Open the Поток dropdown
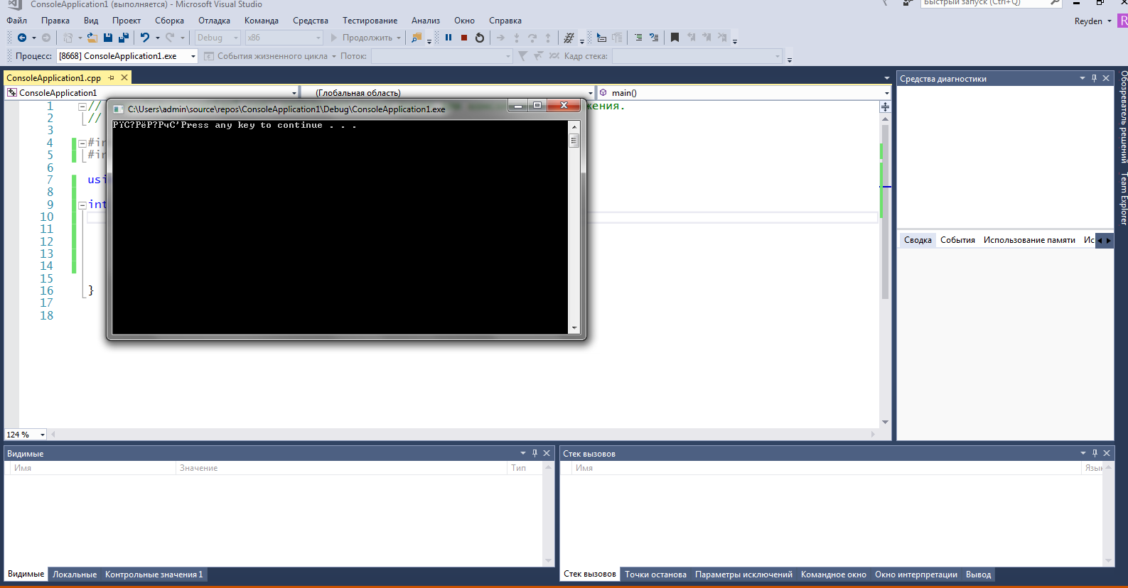 pyautogui.click(x=507, y=56)
